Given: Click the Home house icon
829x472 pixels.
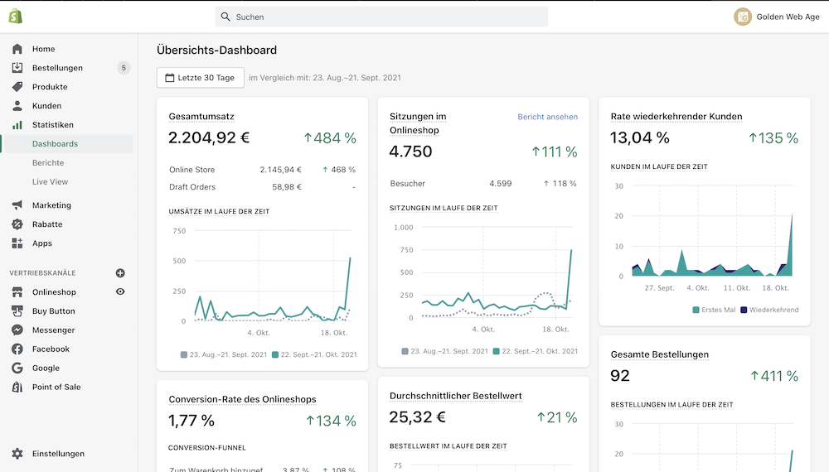Looking at the screenshot, I should [17, 49].
